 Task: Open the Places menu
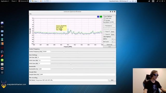tap(14, 1)
